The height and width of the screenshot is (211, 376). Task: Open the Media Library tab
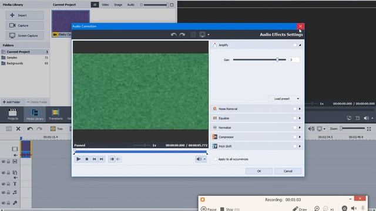click(35, 114)
